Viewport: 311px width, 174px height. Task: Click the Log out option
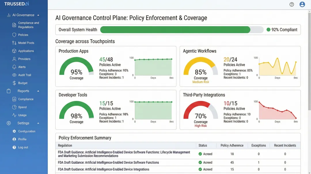23,147
